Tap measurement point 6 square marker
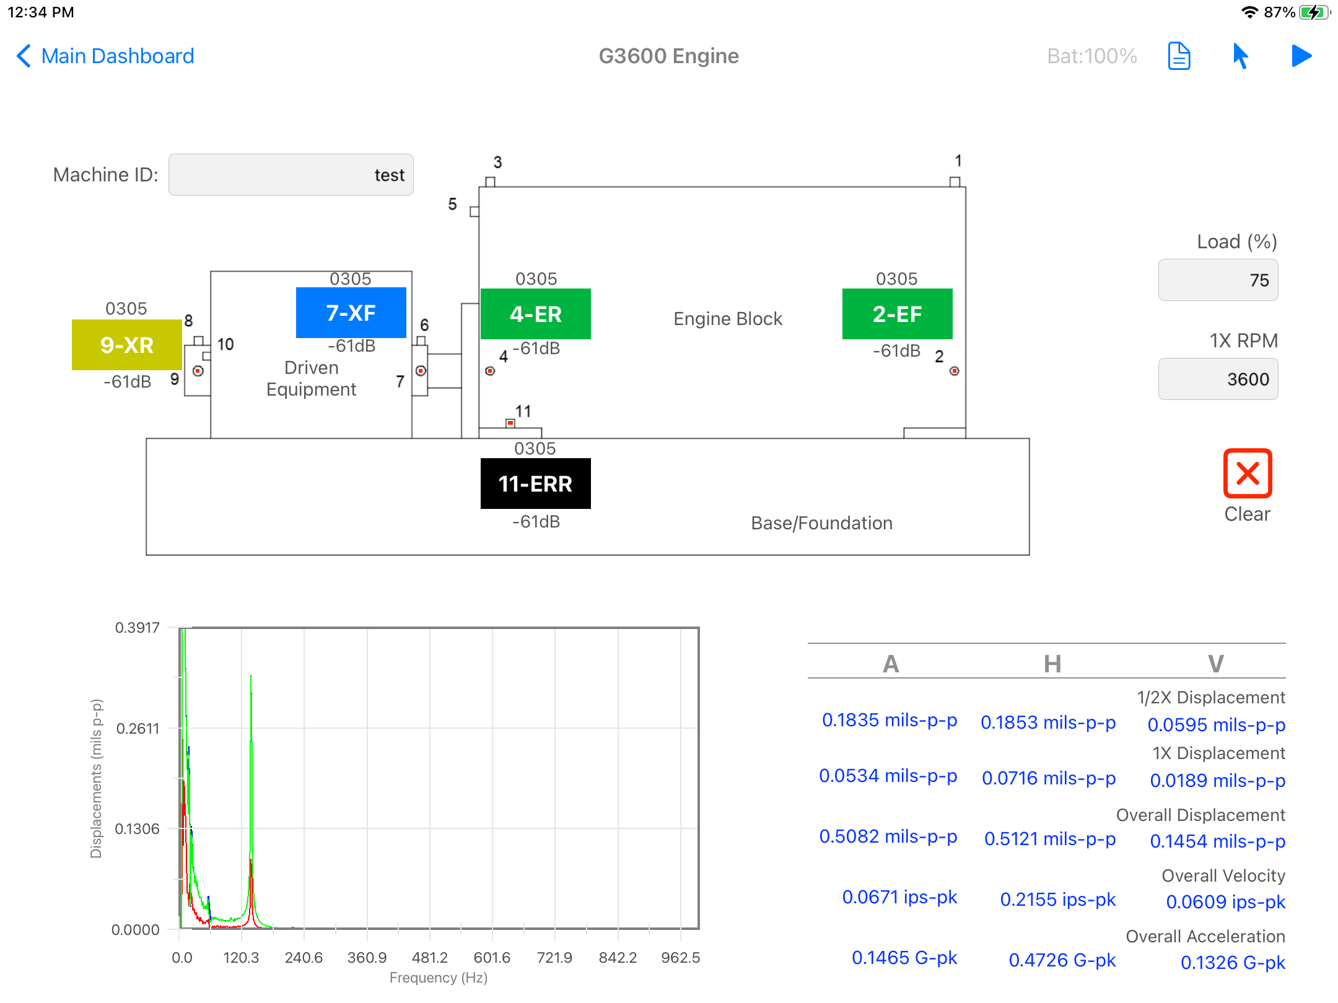Image resolution: width=1338 pixels, height=1003 pixels. pyautogui.click(x=421, y=341)
